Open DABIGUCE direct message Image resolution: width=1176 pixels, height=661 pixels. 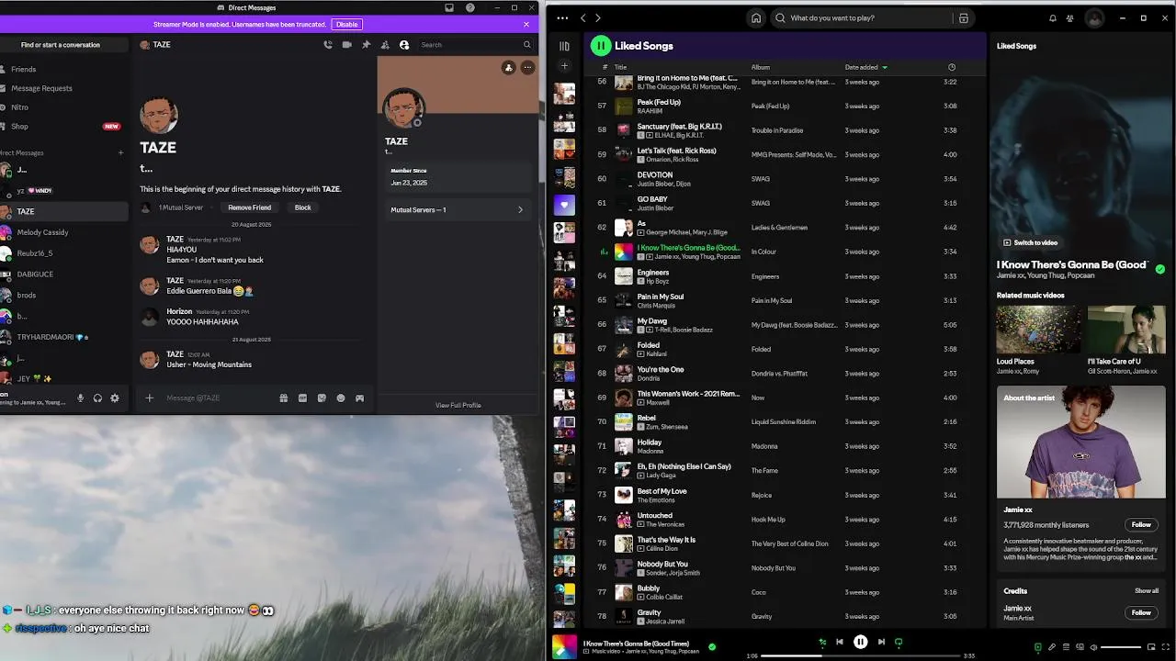click(35, 274)
